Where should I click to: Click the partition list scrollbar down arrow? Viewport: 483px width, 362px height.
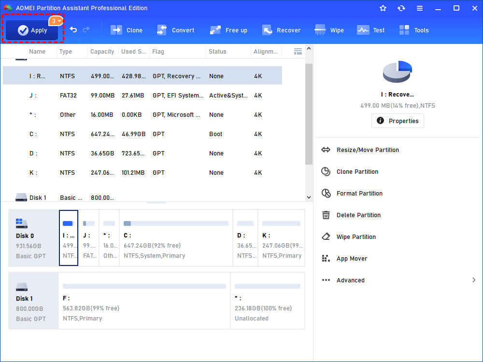tap(309, 197)
